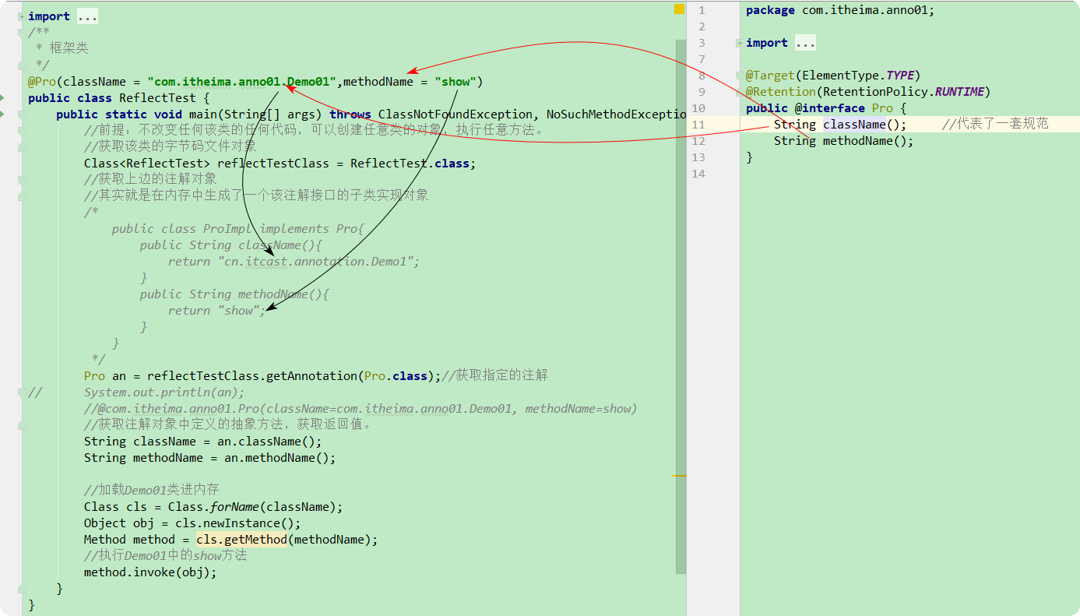Click forName in the Class cls line
The image size is (1080, 616).
(235, 507)
